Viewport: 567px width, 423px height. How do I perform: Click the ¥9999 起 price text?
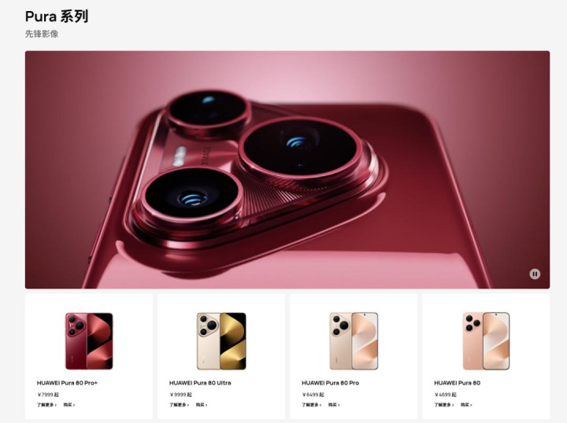coord(181,395)
